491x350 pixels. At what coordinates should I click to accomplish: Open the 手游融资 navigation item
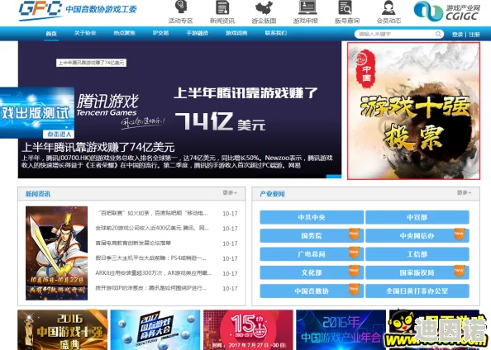198,33
